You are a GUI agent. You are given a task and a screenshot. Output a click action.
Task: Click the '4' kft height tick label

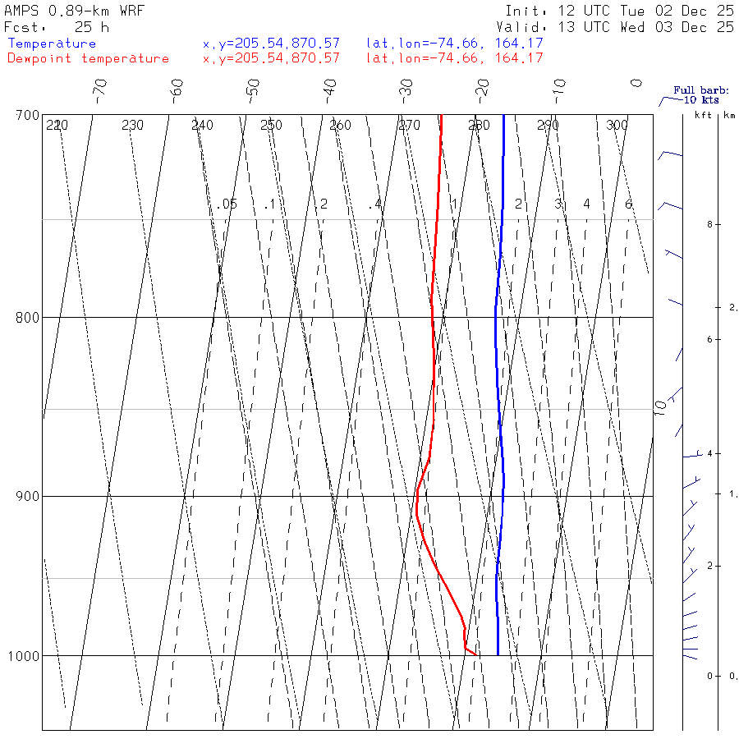[x=709, y=454]
